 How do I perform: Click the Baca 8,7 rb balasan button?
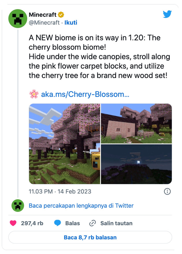[x=91, y=237]
